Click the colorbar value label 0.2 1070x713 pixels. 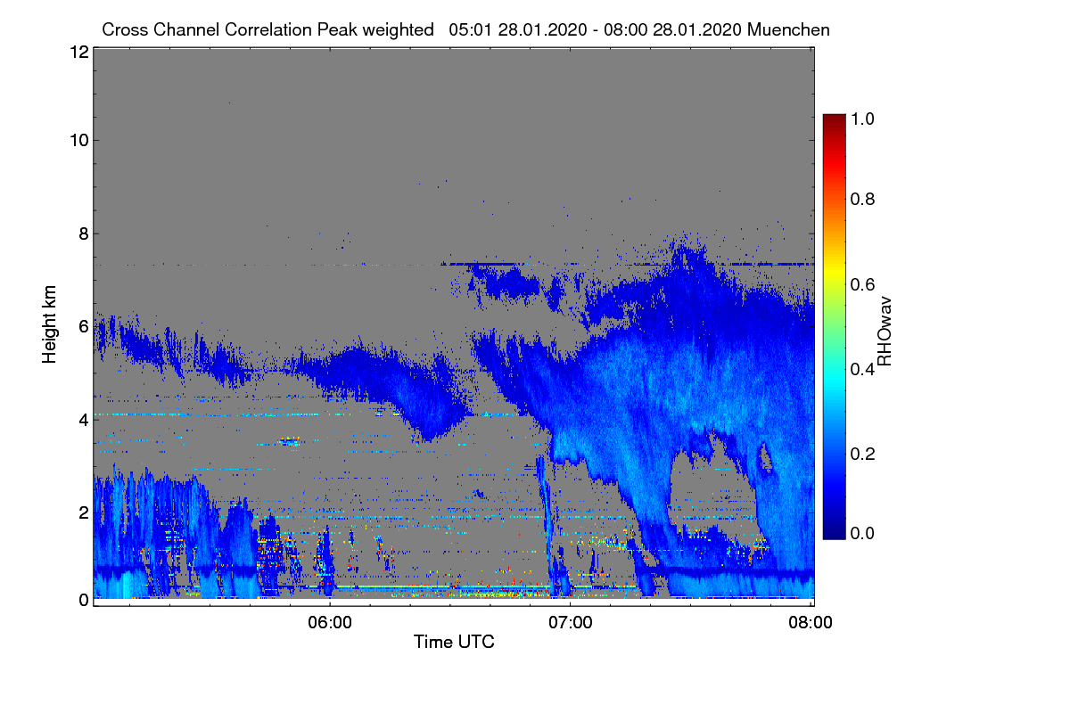tap(860, 453)
